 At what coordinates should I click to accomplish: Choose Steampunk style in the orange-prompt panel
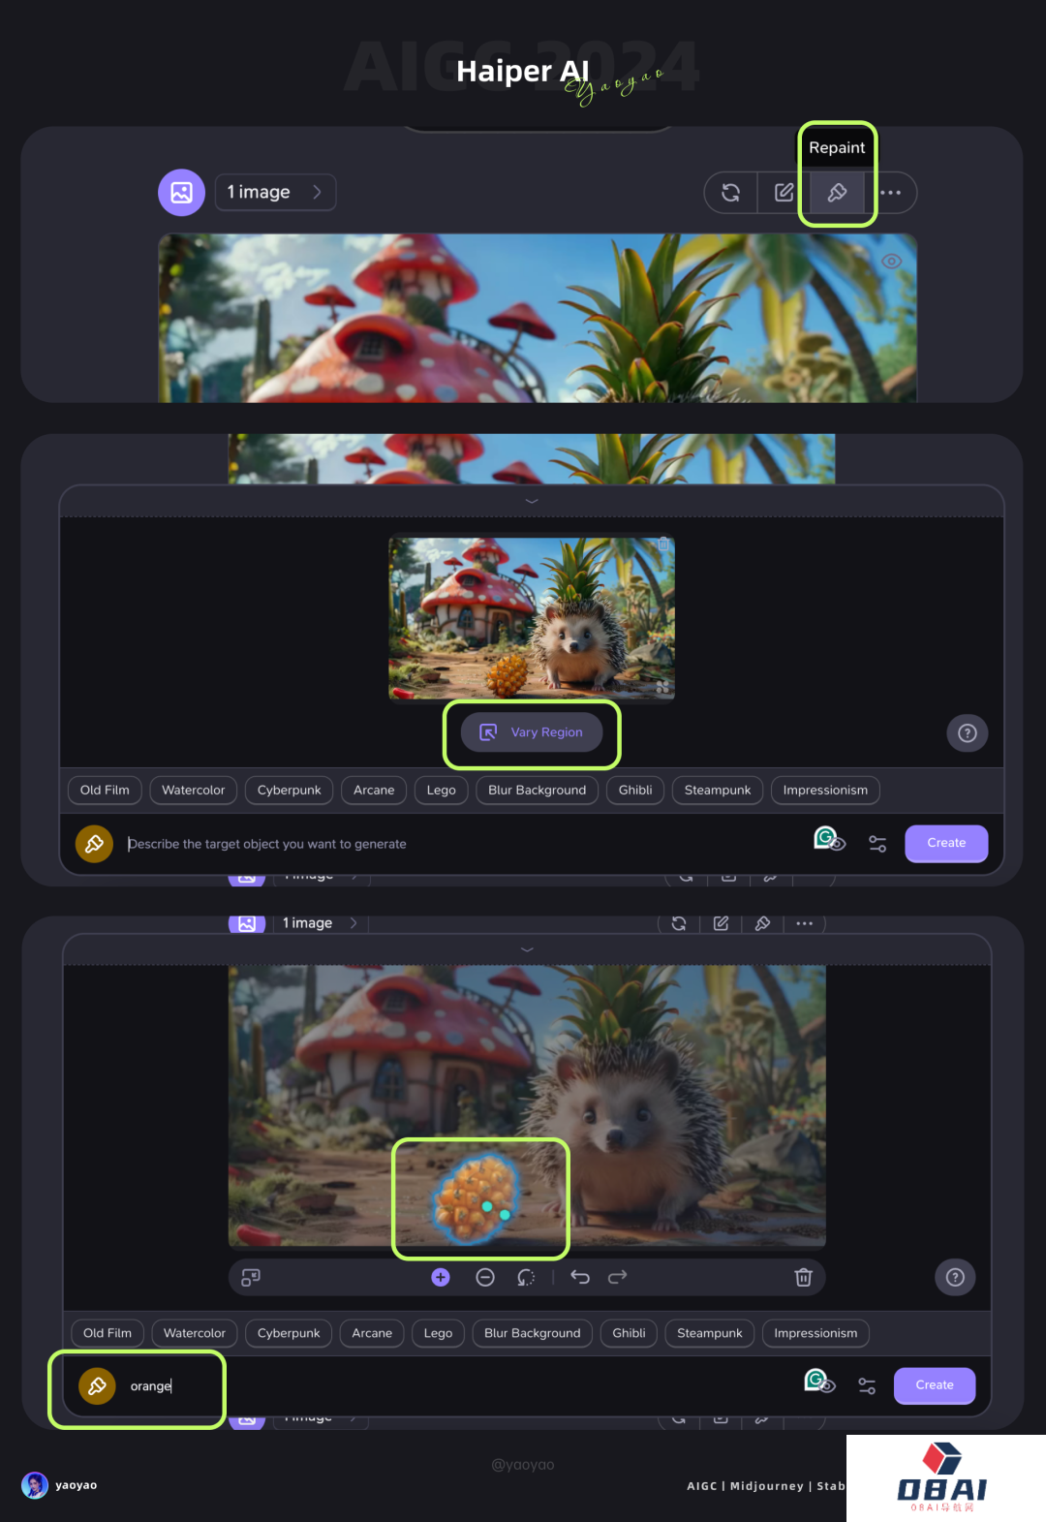710,1333
